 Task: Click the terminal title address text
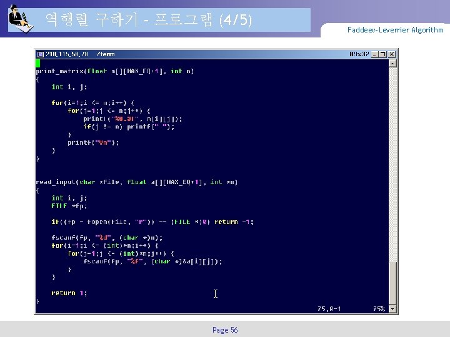point(80,54)
